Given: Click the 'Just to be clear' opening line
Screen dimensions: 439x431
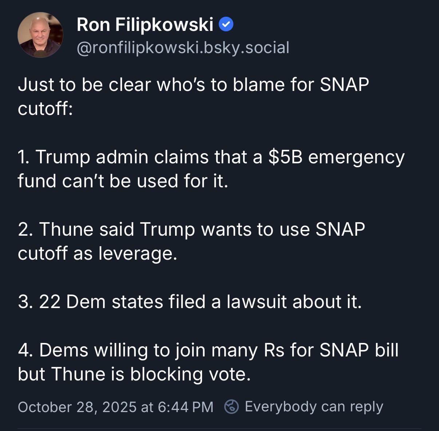Looking at the screenshot, I should tap(193, 85).
